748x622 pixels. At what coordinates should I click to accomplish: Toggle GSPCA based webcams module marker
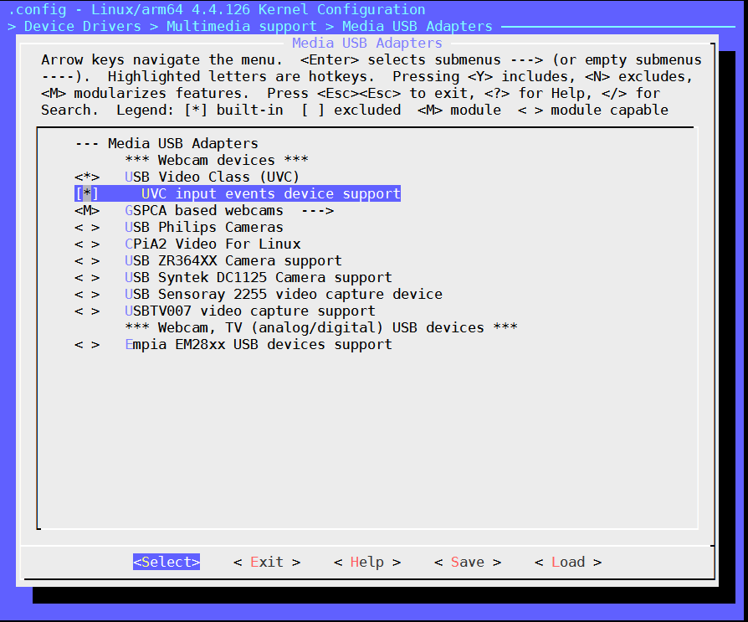point(87,210)
